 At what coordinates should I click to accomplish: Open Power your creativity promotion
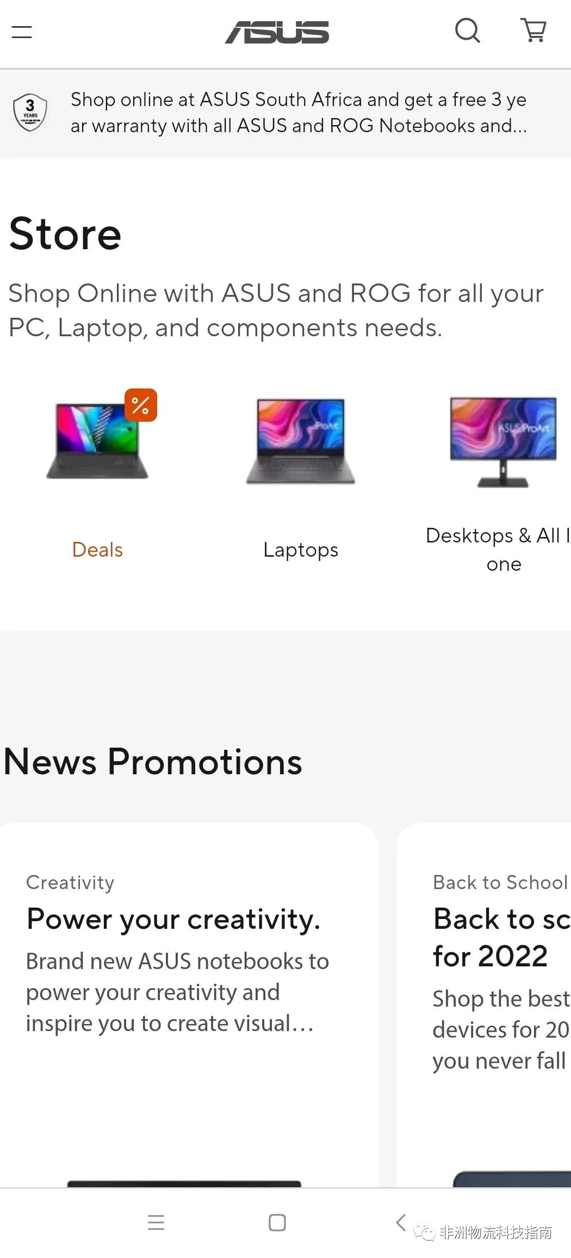(x=173, y=919)
